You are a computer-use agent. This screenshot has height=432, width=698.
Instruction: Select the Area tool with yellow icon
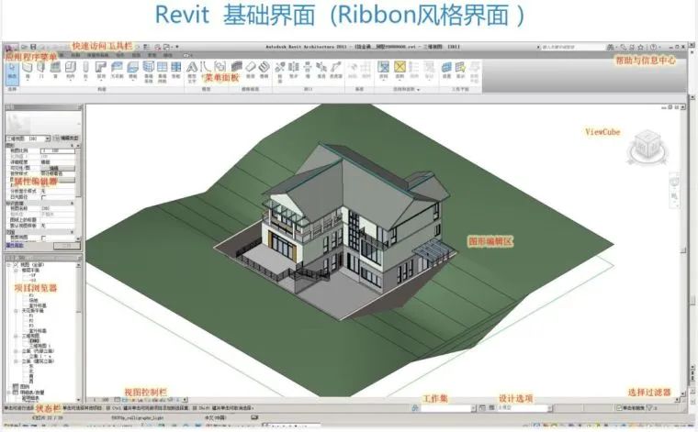[400, 71]
